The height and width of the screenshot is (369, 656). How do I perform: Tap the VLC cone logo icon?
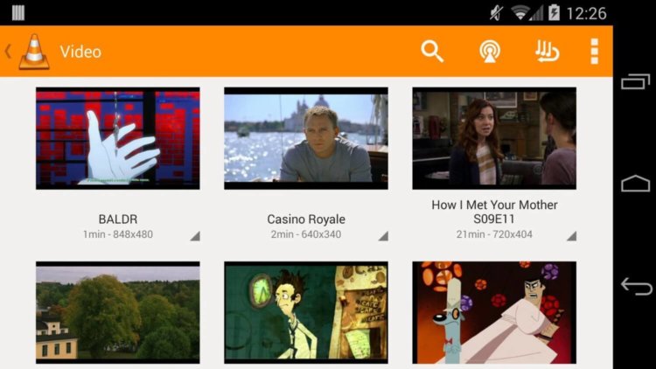pyautogui.click(x=35, y=52)
